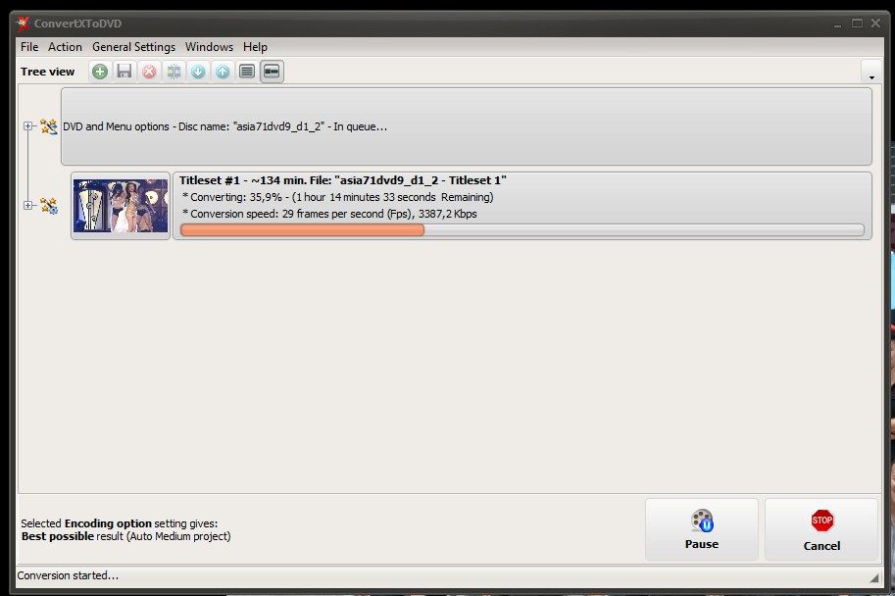Expand the Titleset #1 tree node
The image size is (895, 596).
coord(28,205)
